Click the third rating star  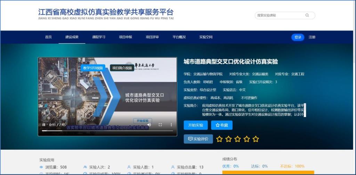pyautogui.click(x=237, y=139)
